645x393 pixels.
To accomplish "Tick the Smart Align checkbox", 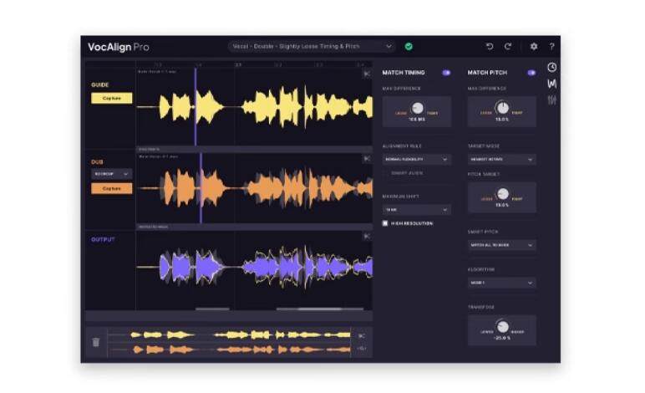I will 385,173.
